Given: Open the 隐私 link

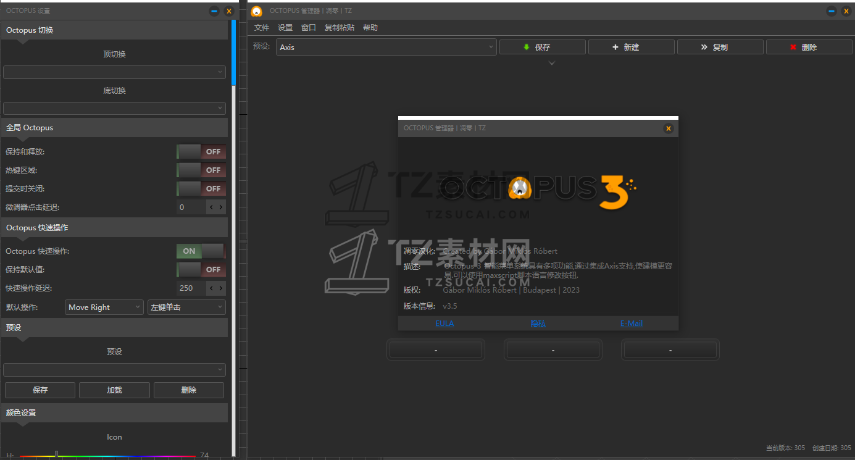Looking at the screenshot, I should [538, 324].
